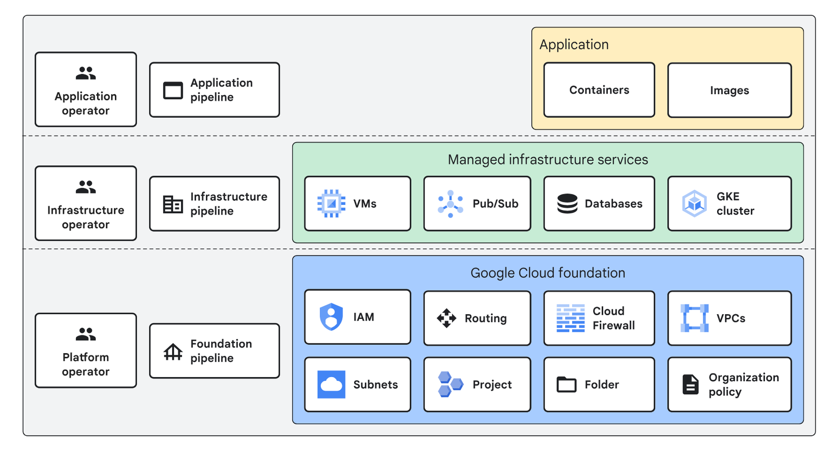
Task: Click the Project hexagons icon
Action: [450, 384]
